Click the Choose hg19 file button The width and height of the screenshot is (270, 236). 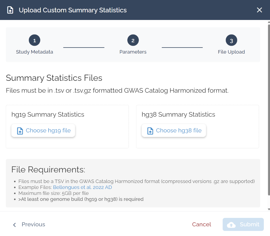pos(43,131)
